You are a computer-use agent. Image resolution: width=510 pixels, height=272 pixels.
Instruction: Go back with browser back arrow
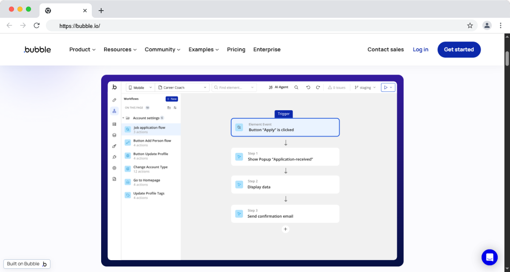(9, 25)
